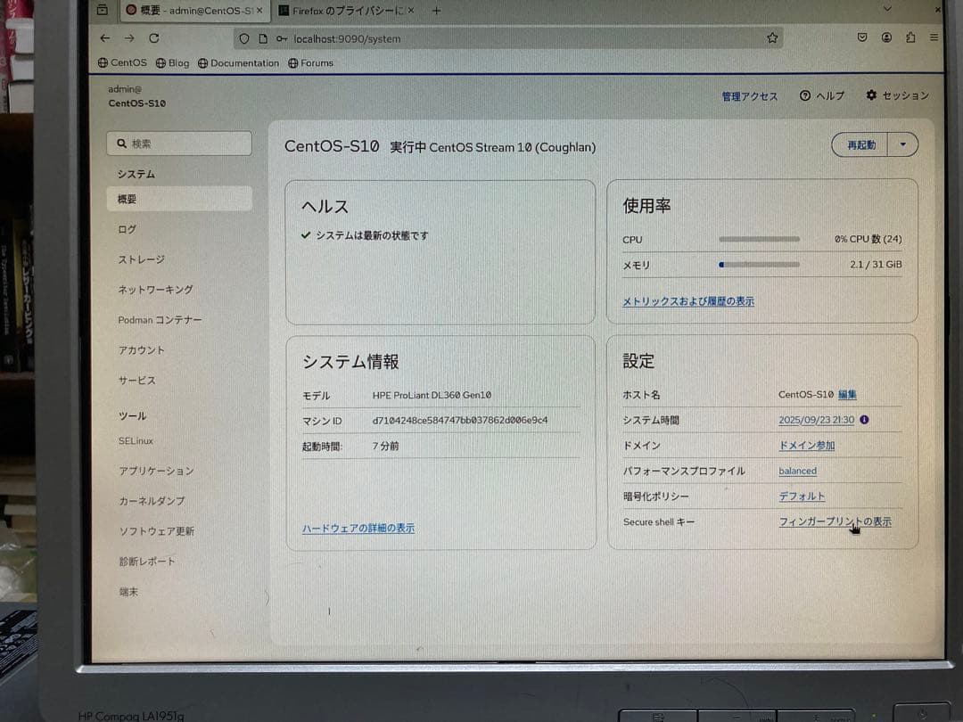Click the 再起動 button
Image resolution: width=963 pixels, height=722 pixels.
click(x=859, y=144)
